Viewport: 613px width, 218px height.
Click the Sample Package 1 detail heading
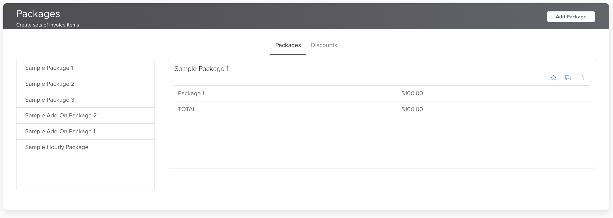click(x=202, y=69)
